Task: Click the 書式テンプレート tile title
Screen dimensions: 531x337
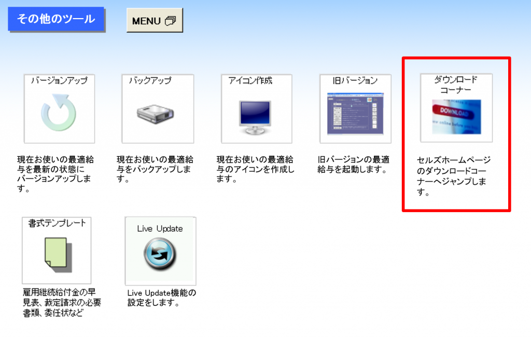Action: tap(57, 223)
